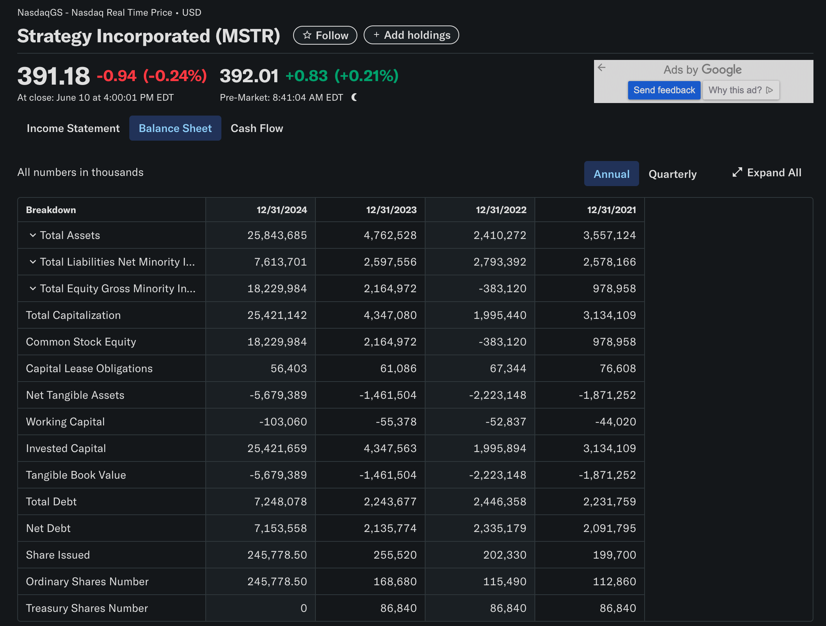Click the plus Add holdings button

click(x=411, y=35)
